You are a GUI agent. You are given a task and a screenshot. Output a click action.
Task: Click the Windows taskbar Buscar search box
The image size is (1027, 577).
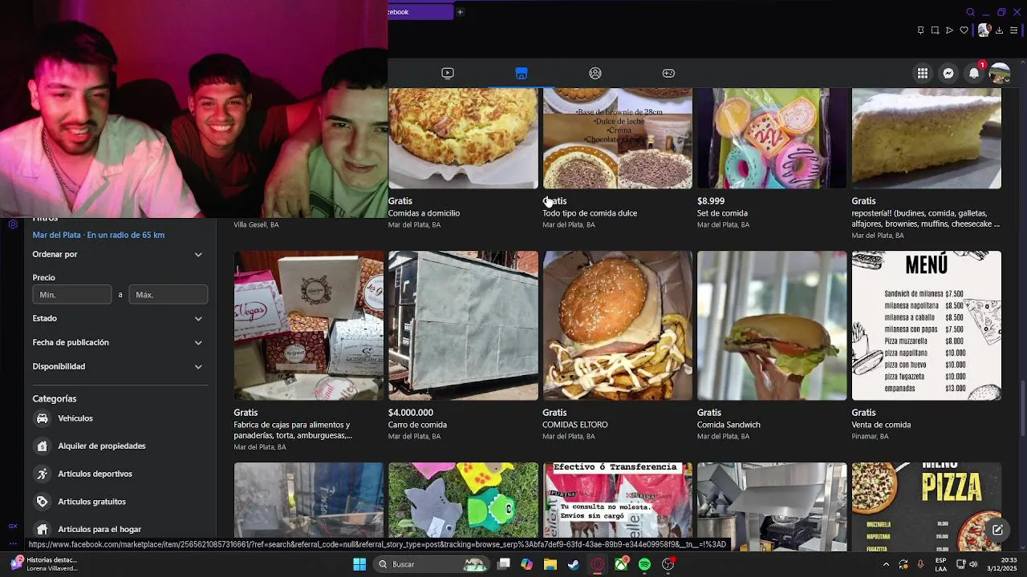tap(432, 564)
